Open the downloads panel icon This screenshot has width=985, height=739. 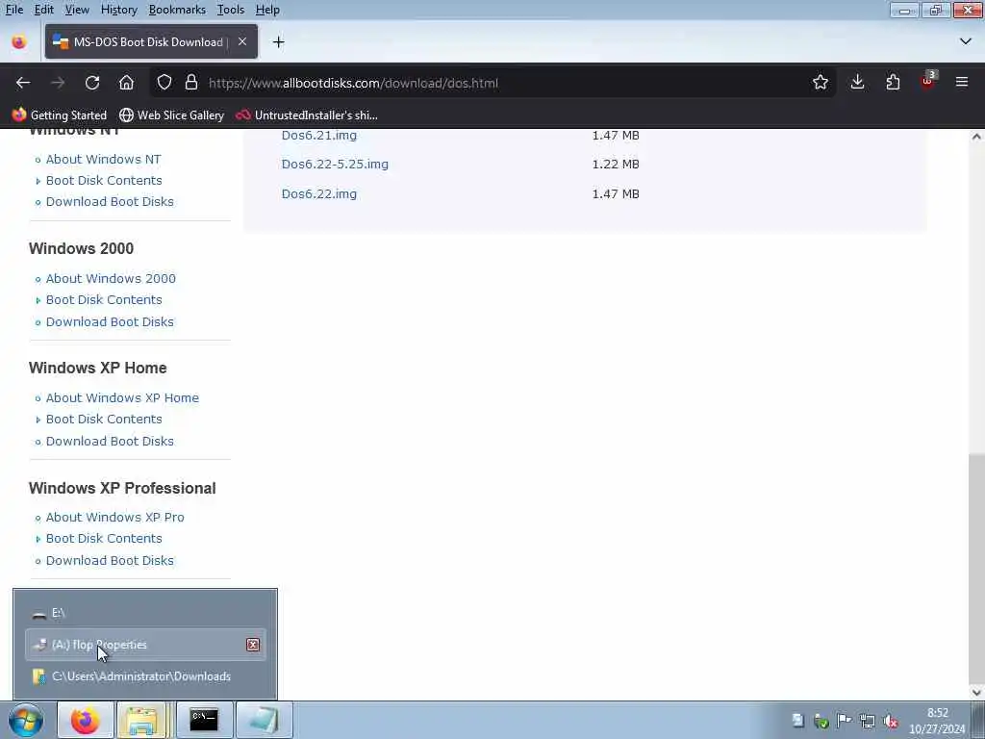click(857, 83)
